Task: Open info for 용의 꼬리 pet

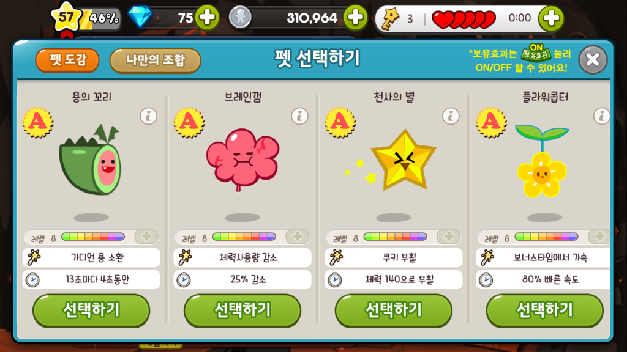Action: [148, 117]
